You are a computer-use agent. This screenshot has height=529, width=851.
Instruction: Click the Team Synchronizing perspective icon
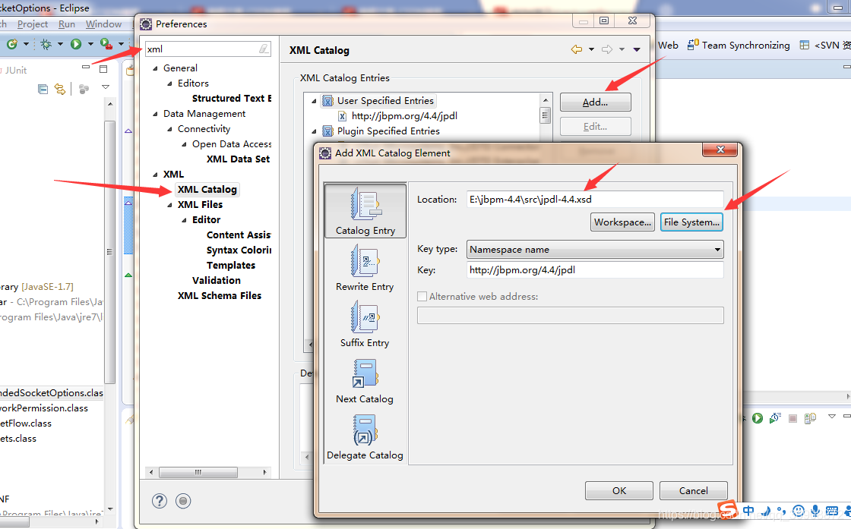pyautogui.click(x=692, y=45)
